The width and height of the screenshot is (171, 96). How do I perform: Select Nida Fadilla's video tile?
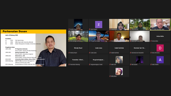click(x=119, y=25)
